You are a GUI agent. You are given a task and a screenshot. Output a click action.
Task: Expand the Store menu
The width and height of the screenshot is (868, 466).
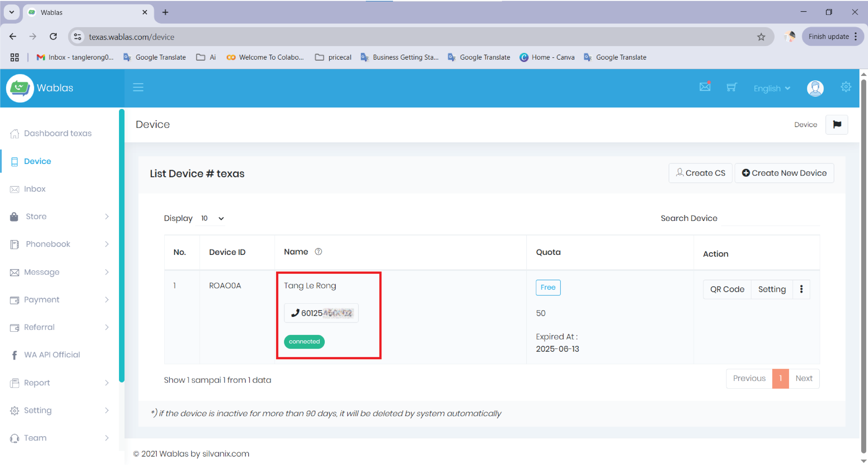pos(60,216)
